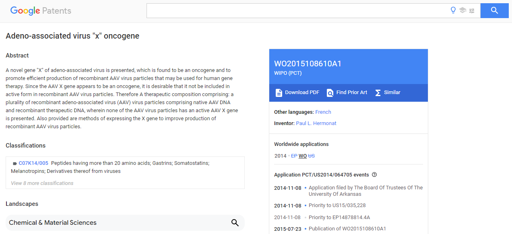This screenshot has width=512, height=234.
Task: Click the Other languages label
Action: (x=294, y=112)
